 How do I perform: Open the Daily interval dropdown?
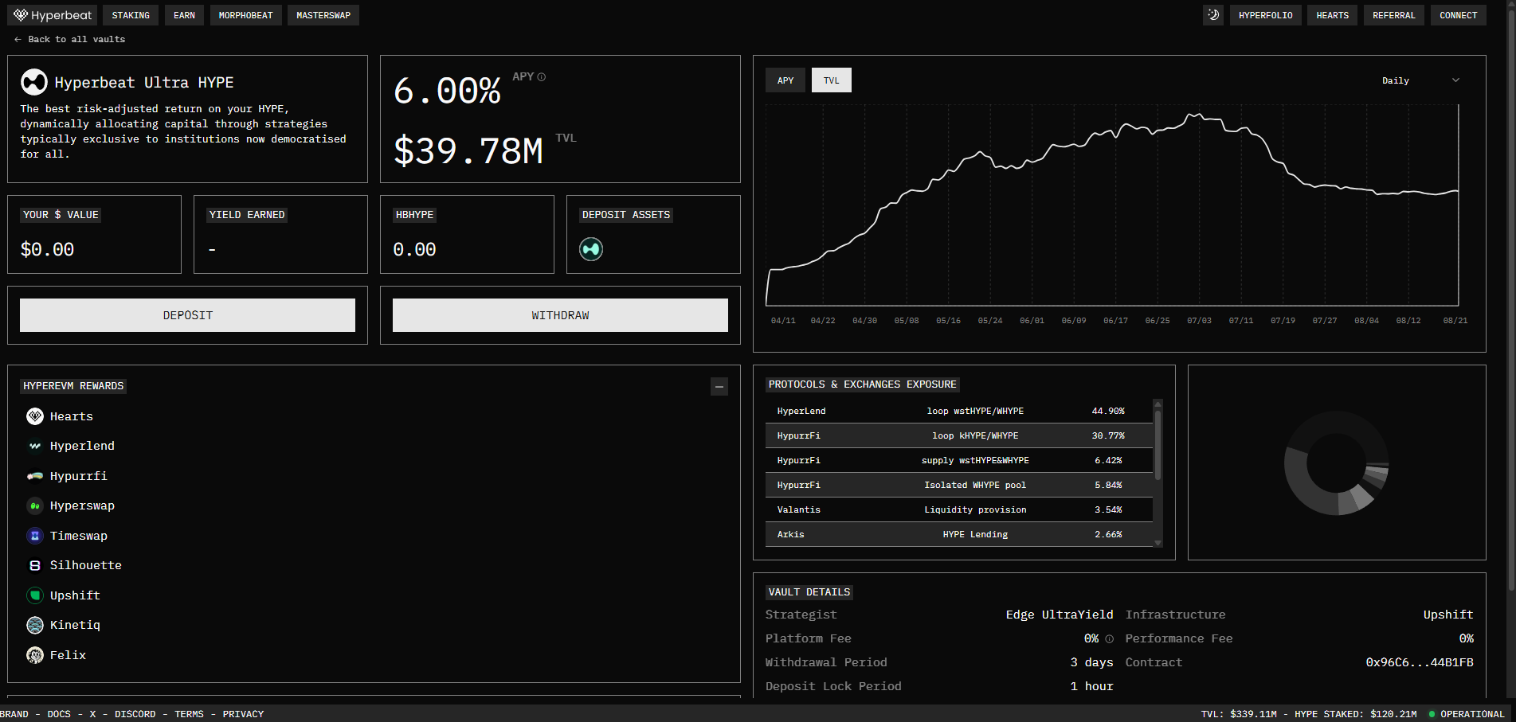[x=1420, y=80]
